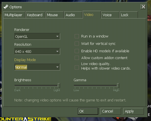Click the Renderer label text

coord(22,30)
